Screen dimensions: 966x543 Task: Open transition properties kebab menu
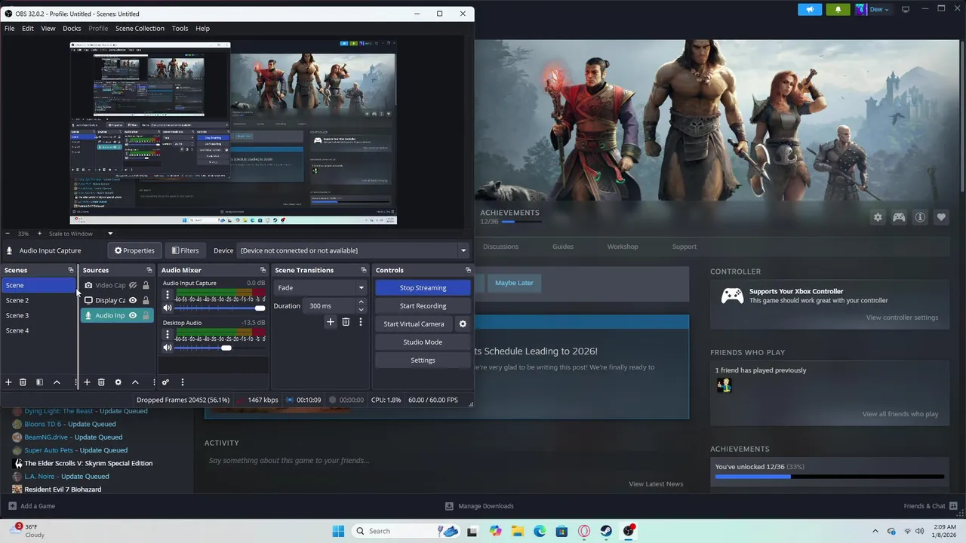[x=360, y=322]
